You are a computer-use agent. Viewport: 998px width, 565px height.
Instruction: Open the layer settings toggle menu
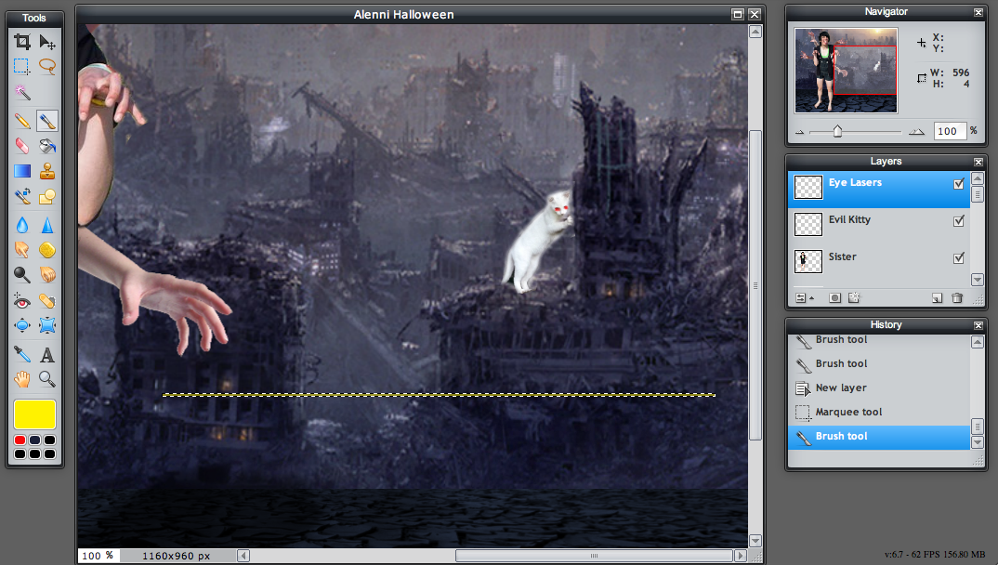pos(805,297)
